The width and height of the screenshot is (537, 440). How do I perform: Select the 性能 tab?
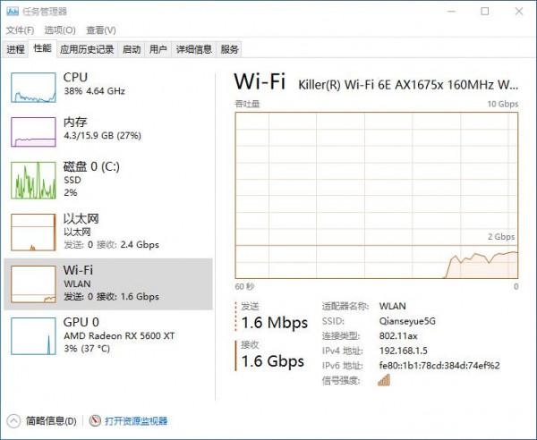pos(42,48)
